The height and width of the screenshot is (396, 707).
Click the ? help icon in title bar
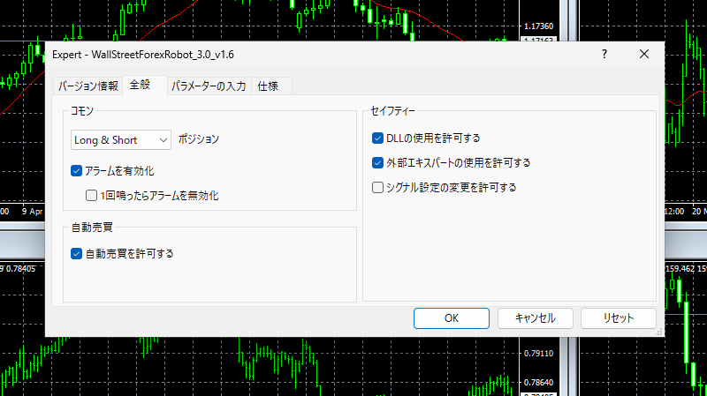604,55
